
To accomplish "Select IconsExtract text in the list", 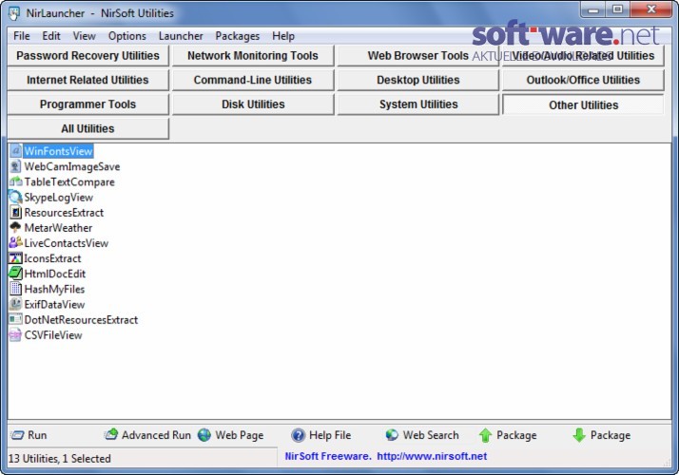I will [x=52, y=258].
